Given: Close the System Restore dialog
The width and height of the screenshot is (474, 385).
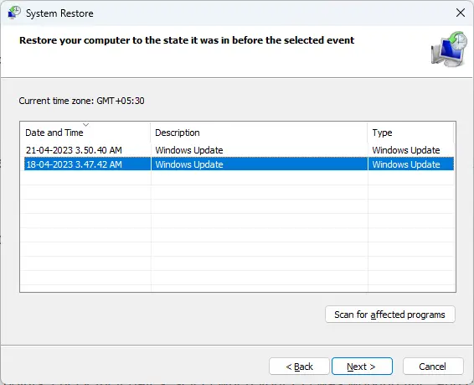Looking at the screenshot, I should pos(461,13).
